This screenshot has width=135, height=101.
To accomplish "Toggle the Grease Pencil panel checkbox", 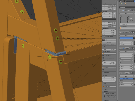I will pos(105,37).
